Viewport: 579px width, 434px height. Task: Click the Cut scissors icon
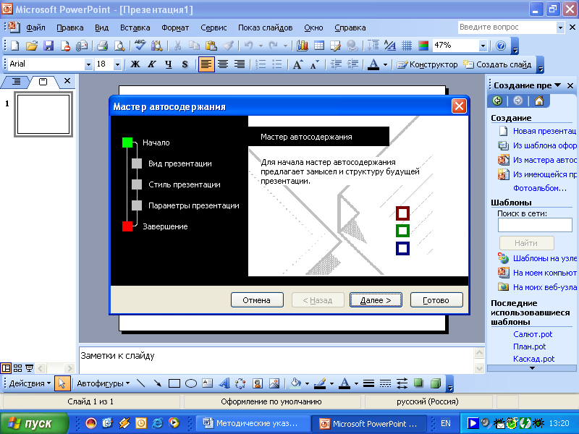(x=177, y=46)
